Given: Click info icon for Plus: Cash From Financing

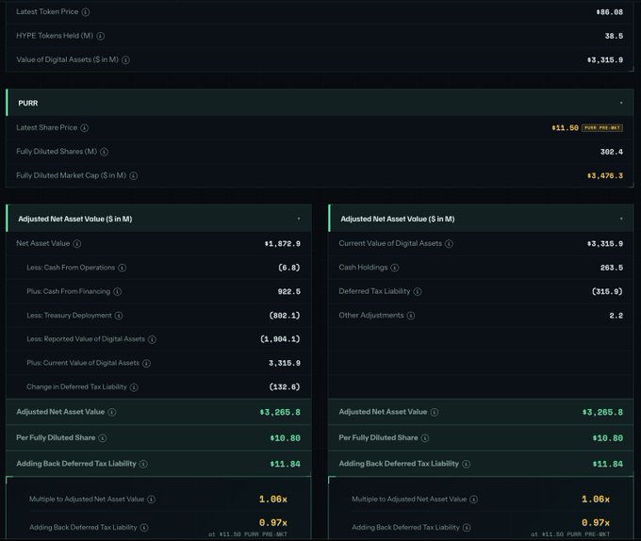Looking at the screenshot, I should coord(117,292).
